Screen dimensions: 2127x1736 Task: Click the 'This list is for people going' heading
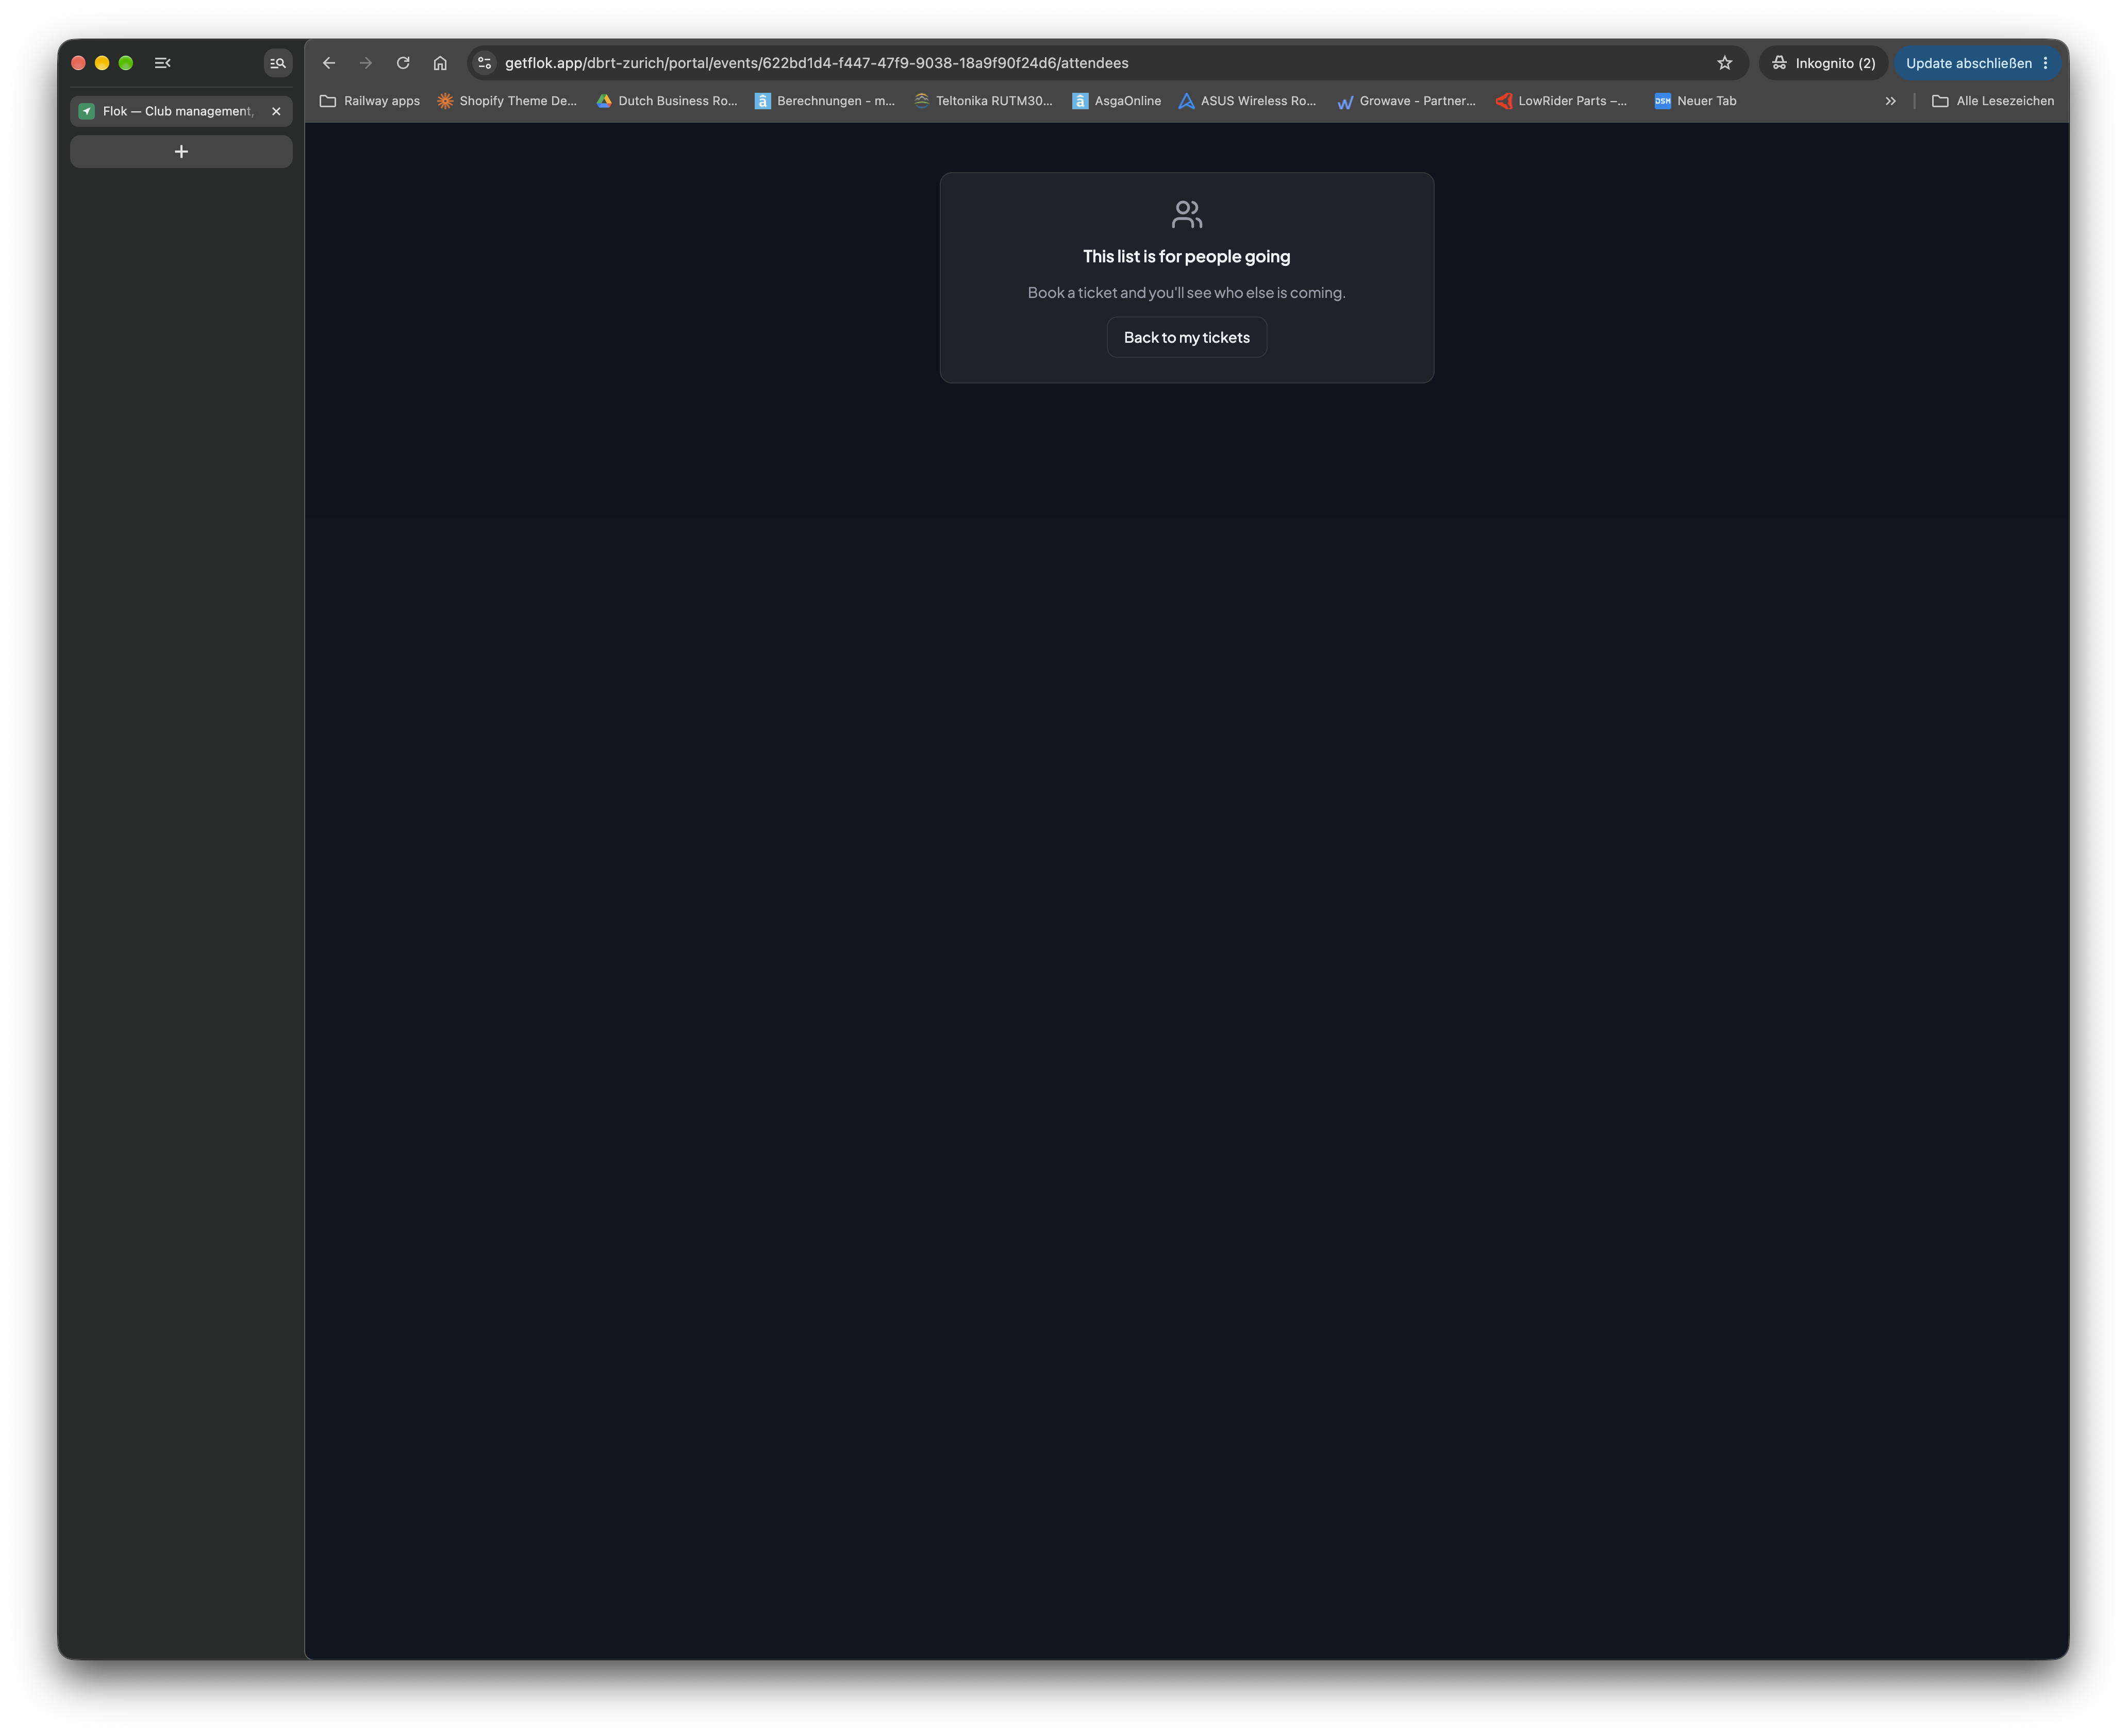tap(1186, 257)
